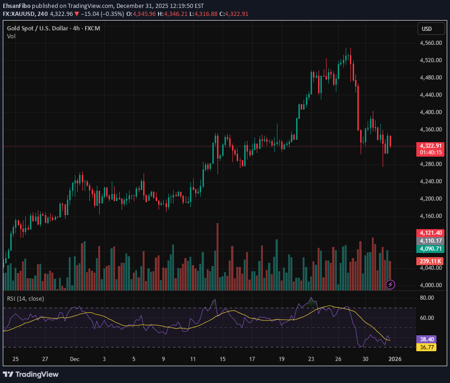The image size is (450, 383).
Task: Click the purple lightning bolt icon
Action: (391, 284)
